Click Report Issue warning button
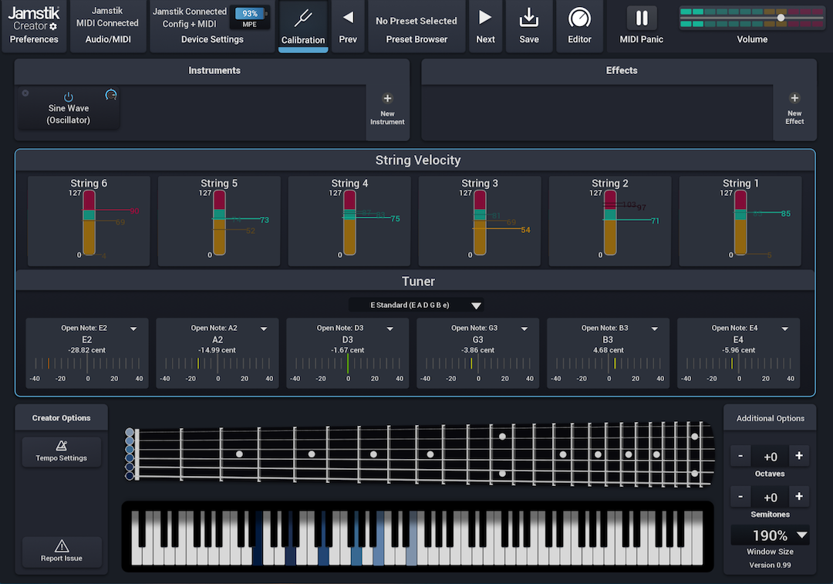Screen dimensions: 833x584 (x=62, y=552)
